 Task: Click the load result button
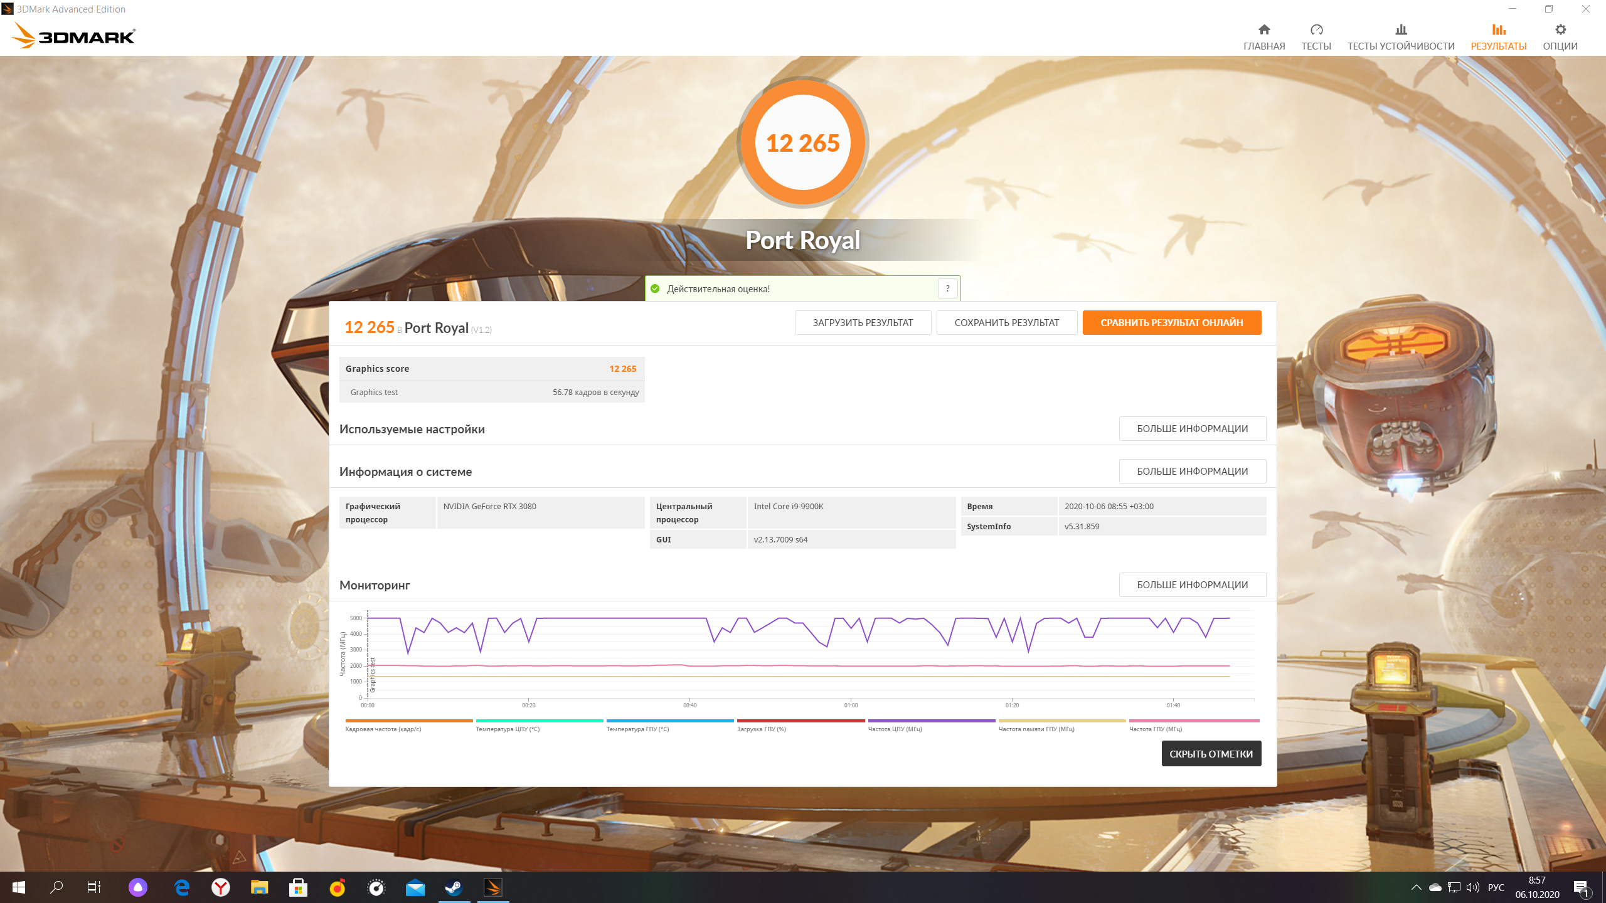(x=863, y=323)
